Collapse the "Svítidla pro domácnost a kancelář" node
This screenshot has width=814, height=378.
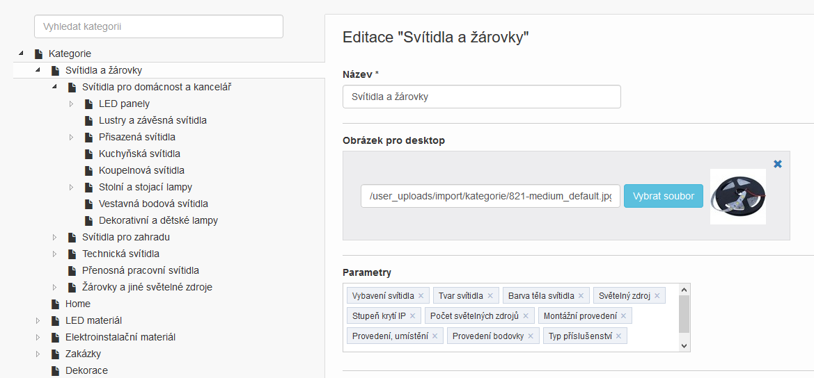(54, 88)
